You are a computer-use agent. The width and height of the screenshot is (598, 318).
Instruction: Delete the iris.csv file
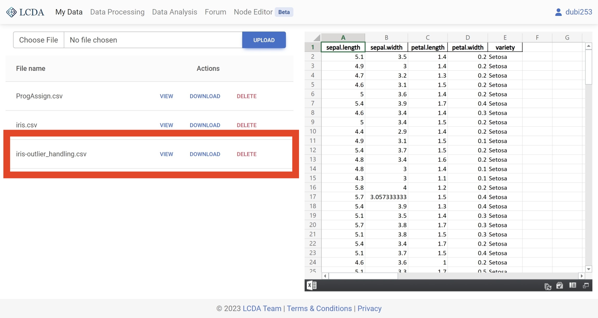pyautogui.click(x=246, y=125)
